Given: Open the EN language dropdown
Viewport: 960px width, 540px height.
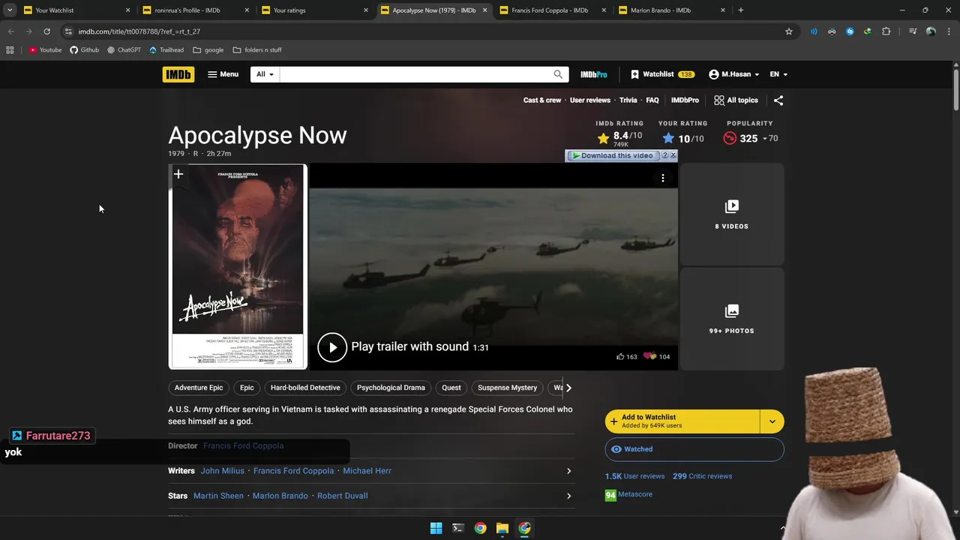Looking at the screenshot, I should pos(778,74).
